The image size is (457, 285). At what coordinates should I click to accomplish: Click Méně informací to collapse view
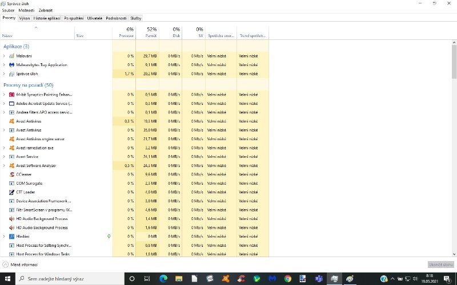coord(20,264)
